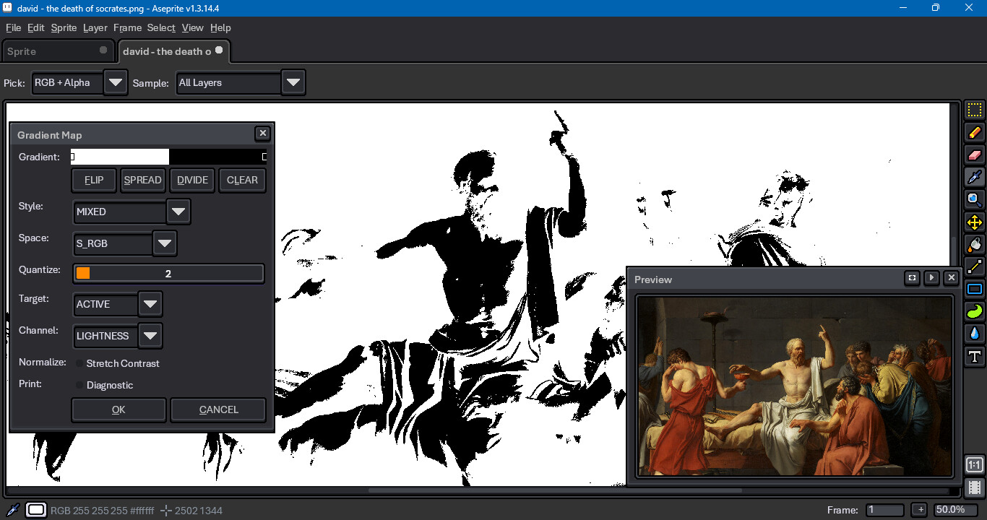Open the Sprite menu

point(64,27)
